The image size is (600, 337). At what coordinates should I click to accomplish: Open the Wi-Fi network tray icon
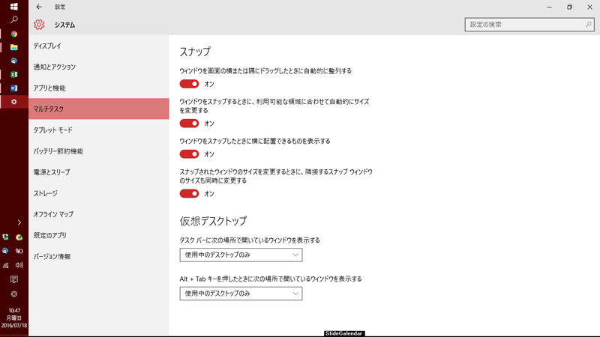(5, 265)
